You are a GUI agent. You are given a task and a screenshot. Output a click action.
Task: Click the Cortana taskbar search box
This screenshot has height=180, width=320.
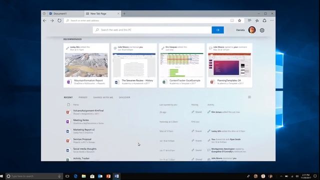tap(34, 176)
